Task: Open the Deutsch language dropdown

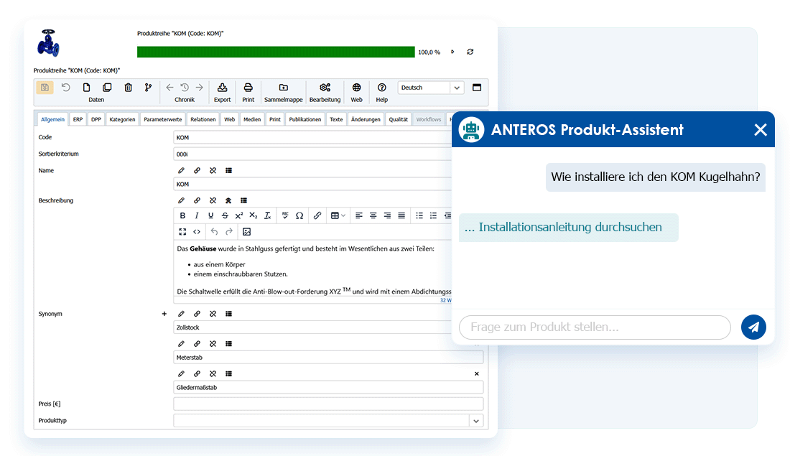Action: point(431,88)
